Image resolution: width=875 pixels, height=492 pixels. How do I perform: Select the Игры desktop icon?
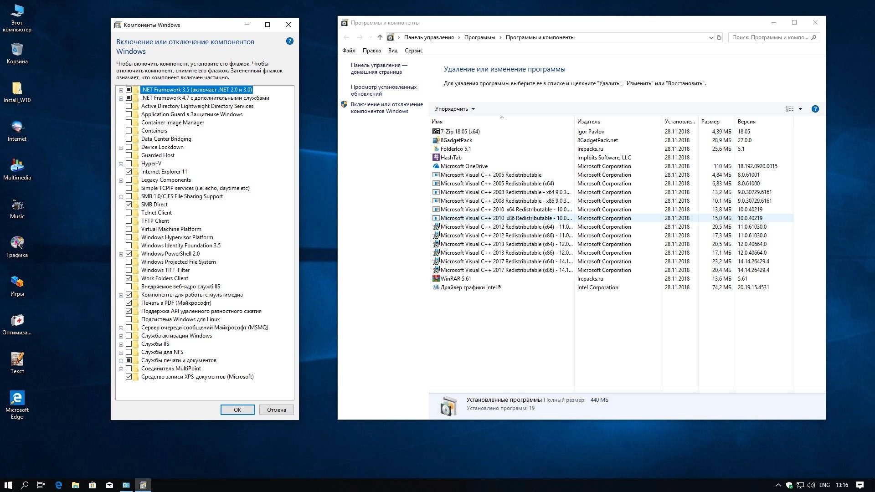click(x=17, y=286)
